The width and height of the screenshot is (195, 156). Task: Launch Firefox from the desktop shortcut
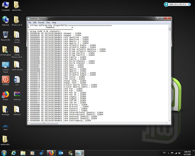(5, 96)
